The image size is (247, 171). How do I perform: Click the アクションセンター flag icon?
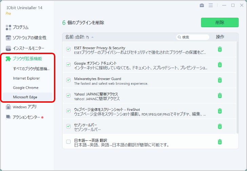click(x=8, y=117)
